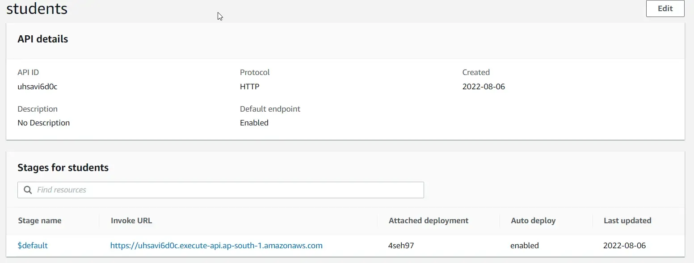This screenshot has width=694, height=263.
Task: Click the Stages for students heading
Action: [x=63, y=167]
